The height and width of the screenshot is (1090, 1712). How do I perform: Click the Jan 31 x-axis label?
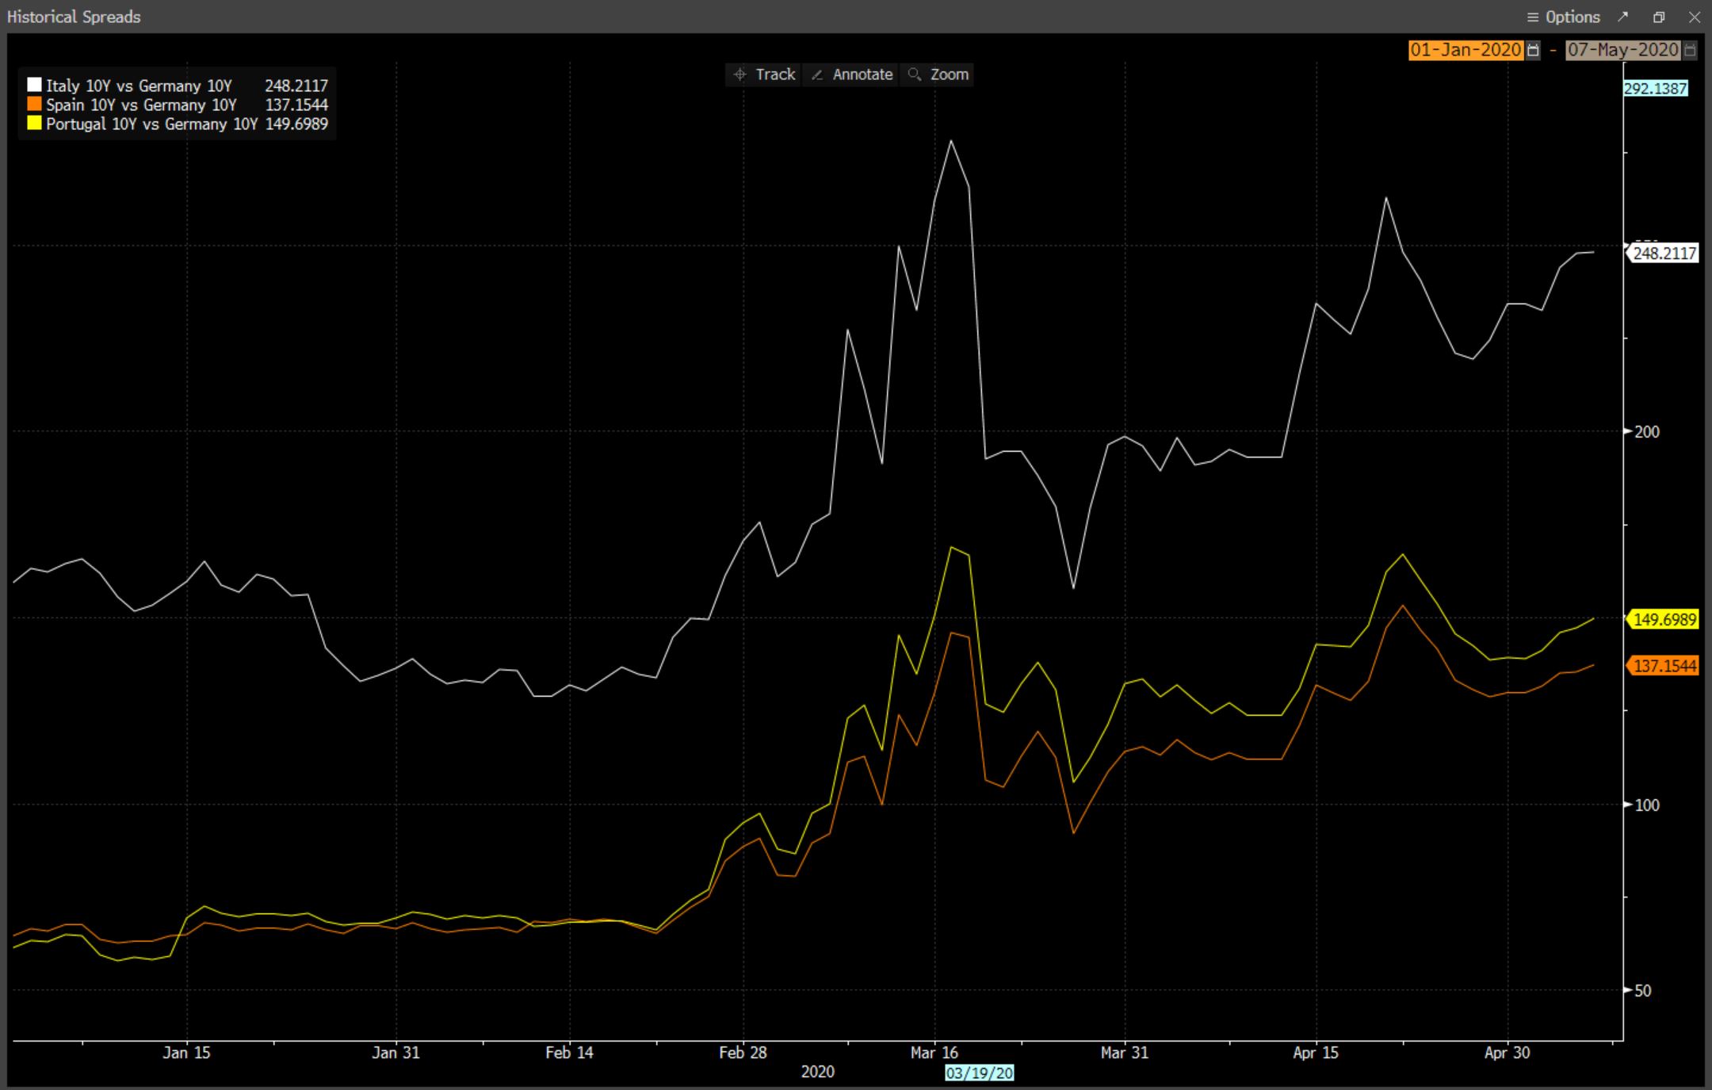(x=396, y=1053)
